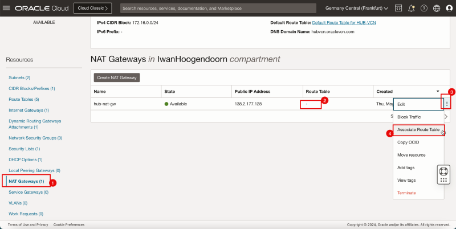The image size is (456, 229).
Task: View notifications bell icon
Action: 411,9
